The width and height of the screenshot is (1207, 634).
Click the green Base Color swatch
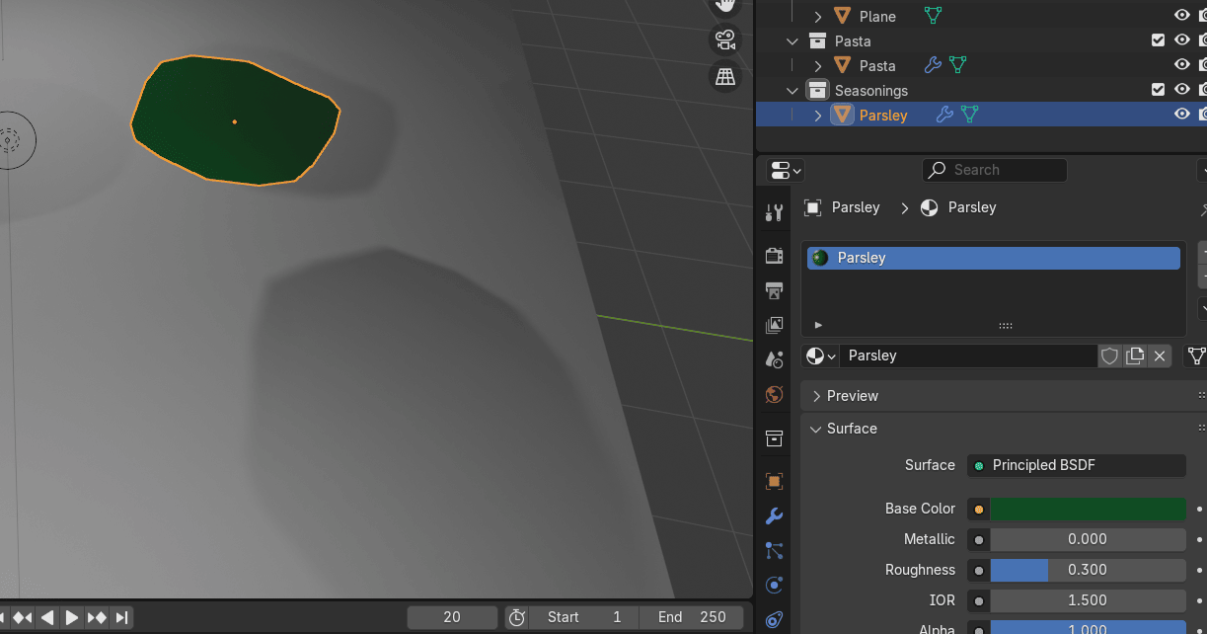pos(1088,509)
